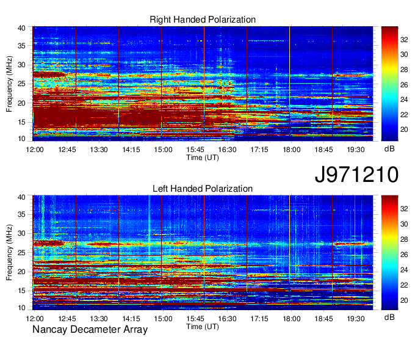Click the 18:00 time tick of lower plot

pos(291,319)
